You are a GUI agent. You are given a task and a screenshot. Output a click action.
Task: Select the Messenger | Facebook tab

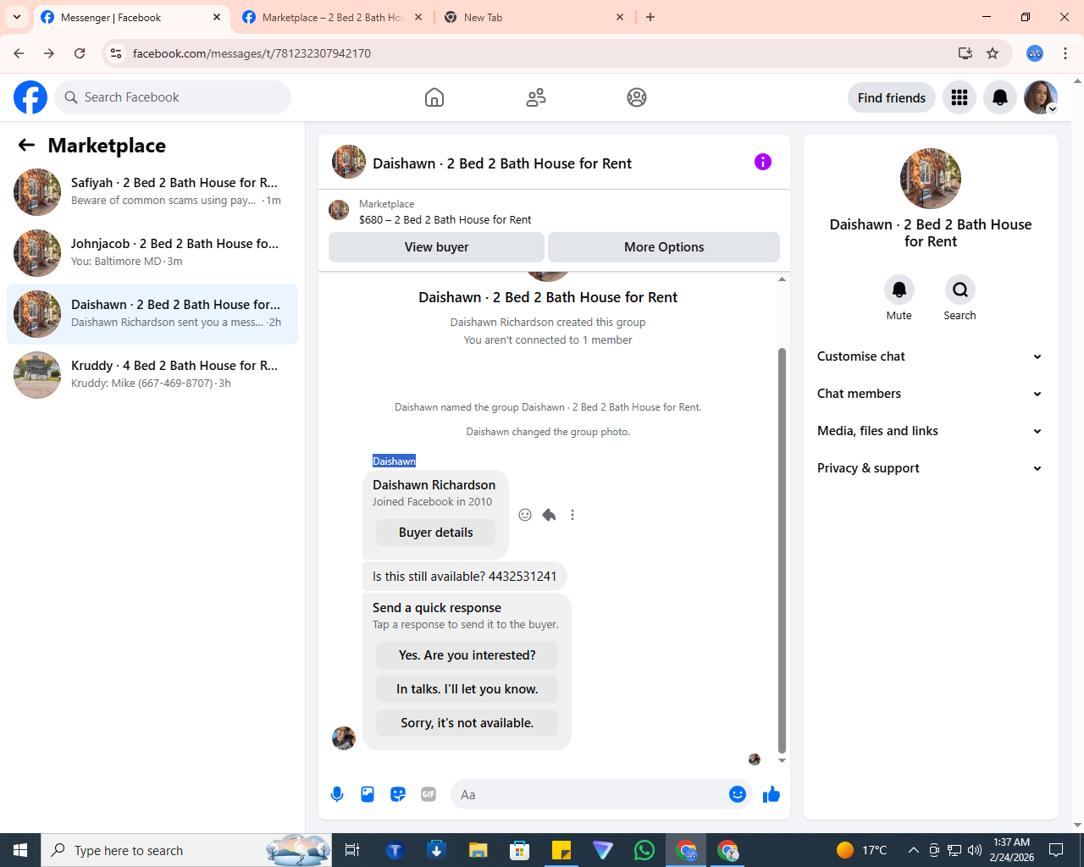tap(132, 17)
